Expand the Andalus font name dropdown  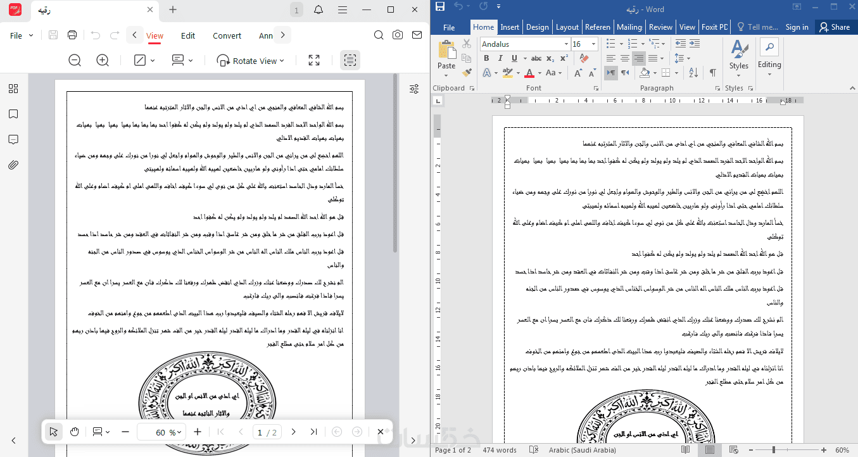pyautogui.click(x=566, y=44)
